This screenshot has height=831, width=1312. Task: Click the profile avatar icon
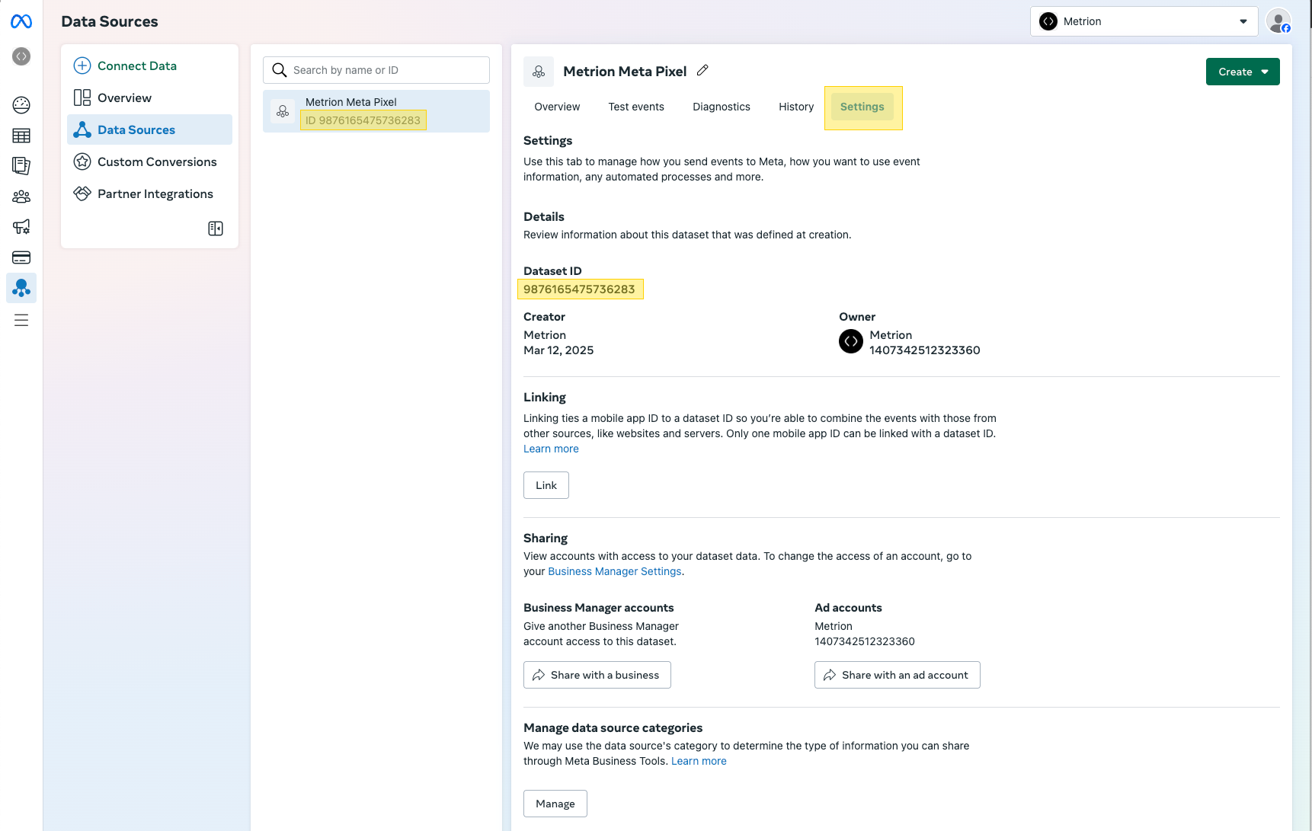pyautogui.click(x=1278, y=21)
